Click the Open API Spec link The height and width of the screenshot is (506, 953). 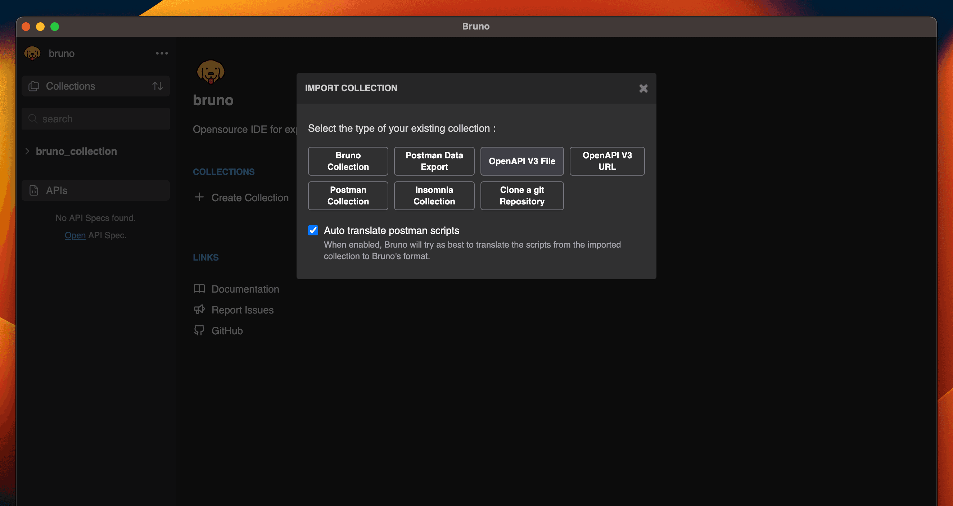(75, 235)
